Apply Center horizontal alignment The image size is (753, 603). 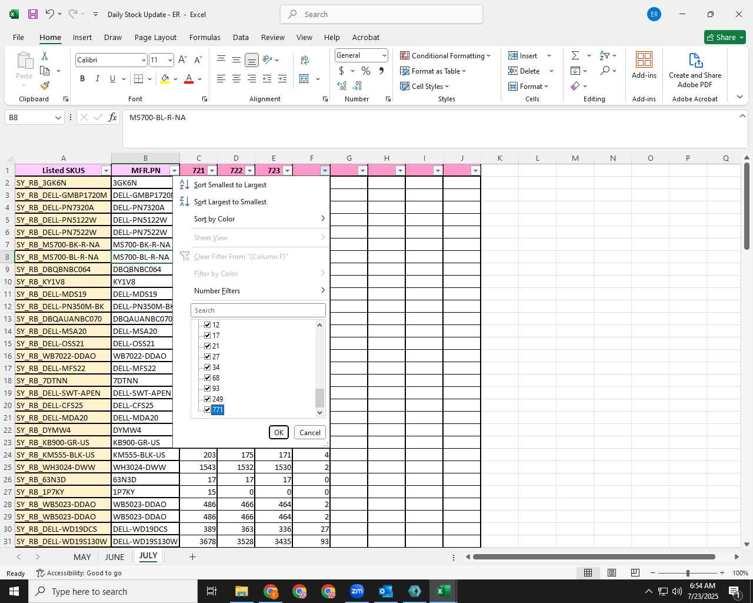click(x=236, y=79)
